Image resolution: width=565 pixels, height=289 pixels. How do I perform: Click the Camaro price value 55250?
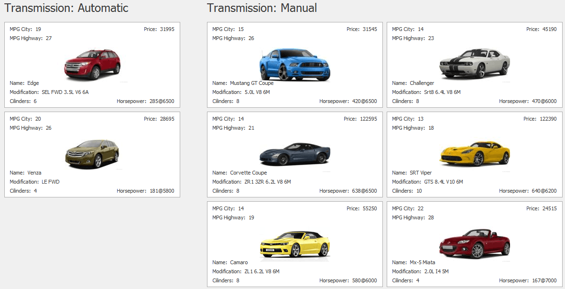(370, 208)
